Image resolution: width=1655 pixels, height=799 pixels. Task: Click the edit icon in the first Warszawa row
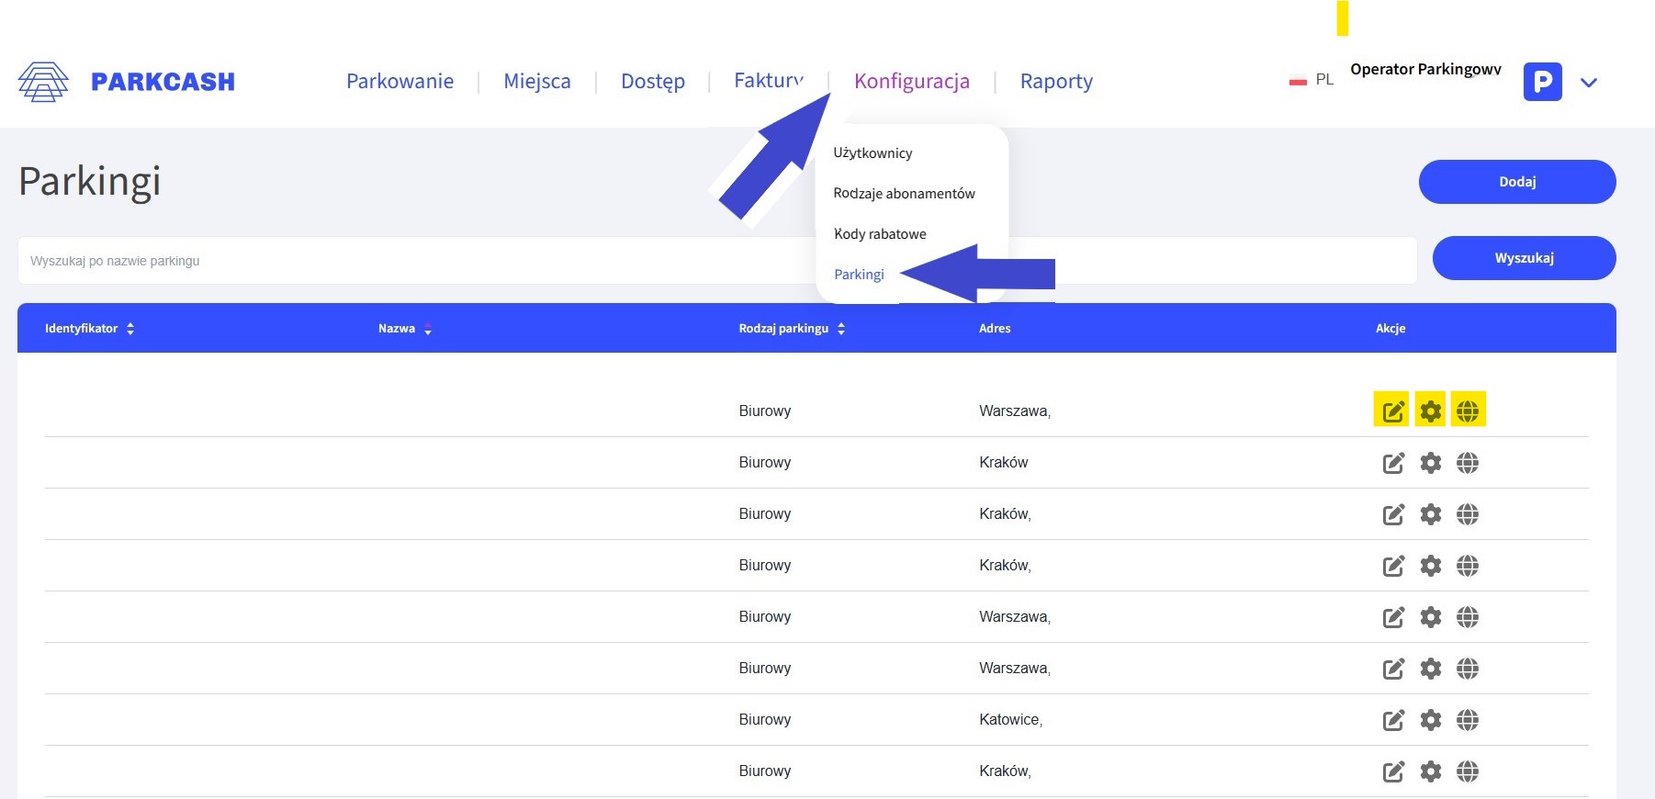click(x=1392, y=411)
